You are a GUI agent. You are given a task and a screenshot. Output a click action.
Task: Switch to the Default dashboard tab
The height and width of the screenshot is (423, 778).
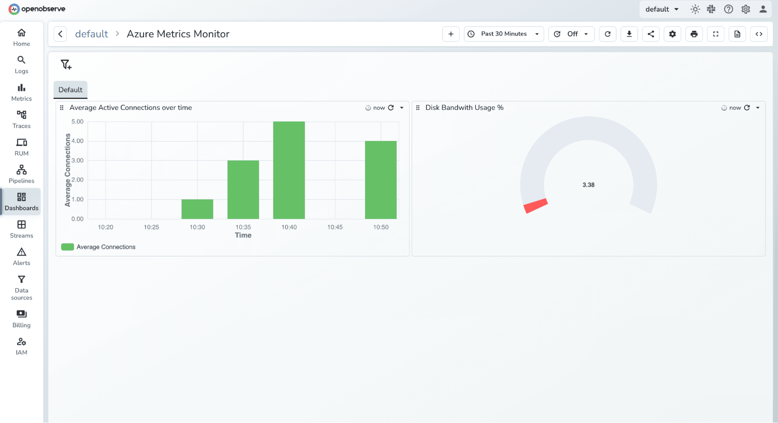click(70, 90)
